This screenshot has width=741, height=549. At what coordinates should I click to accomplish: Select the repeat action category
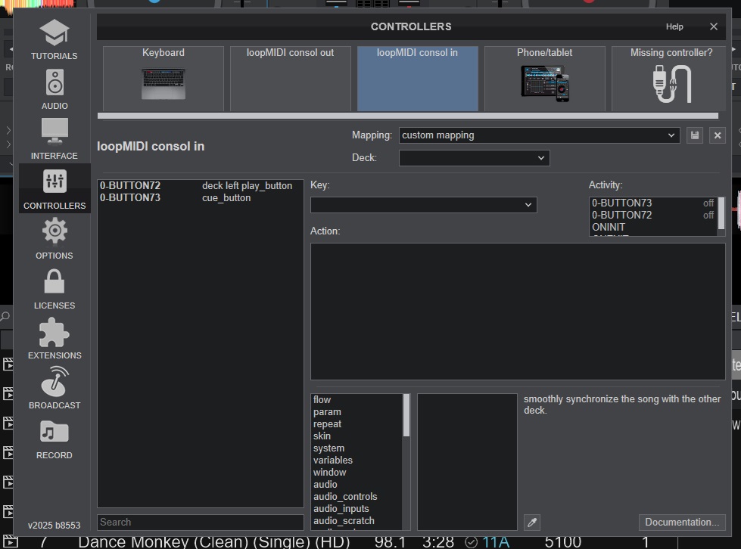tap(356, 424)
